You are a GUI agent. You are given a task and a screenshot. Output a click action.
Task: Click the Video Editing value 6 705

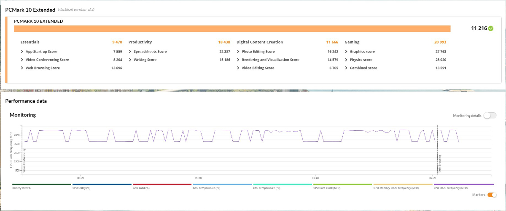click(x=333, y=68)
